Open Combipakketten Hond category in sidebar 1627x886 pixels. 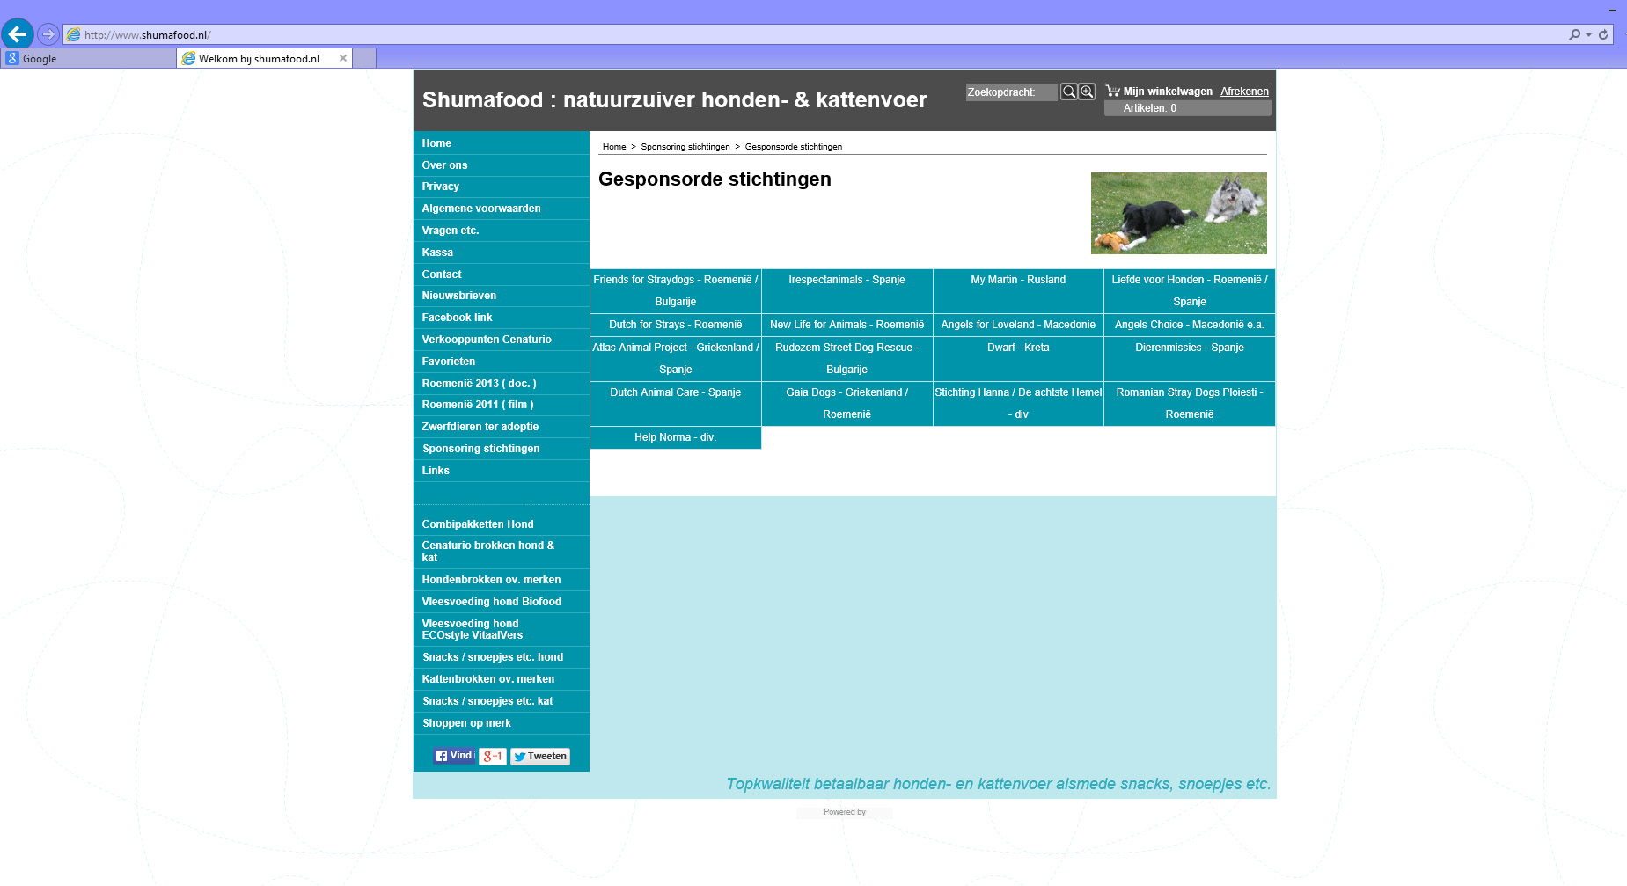tap(477, 524)
